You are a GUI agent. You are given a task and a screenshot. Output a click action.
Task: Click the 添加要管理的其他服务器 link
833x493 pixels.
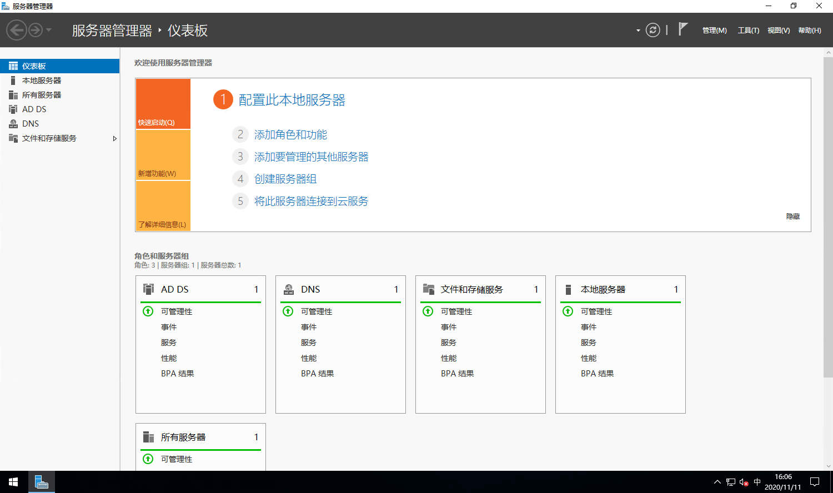tap(311, 157)
